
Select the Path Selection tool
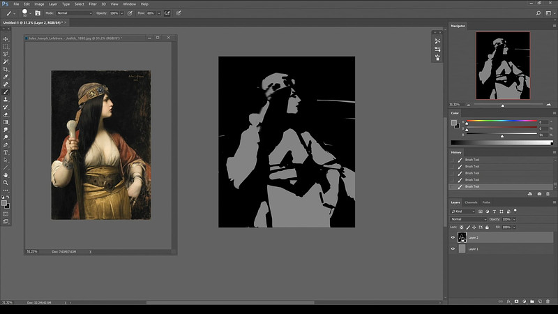(x=6, y=160)
